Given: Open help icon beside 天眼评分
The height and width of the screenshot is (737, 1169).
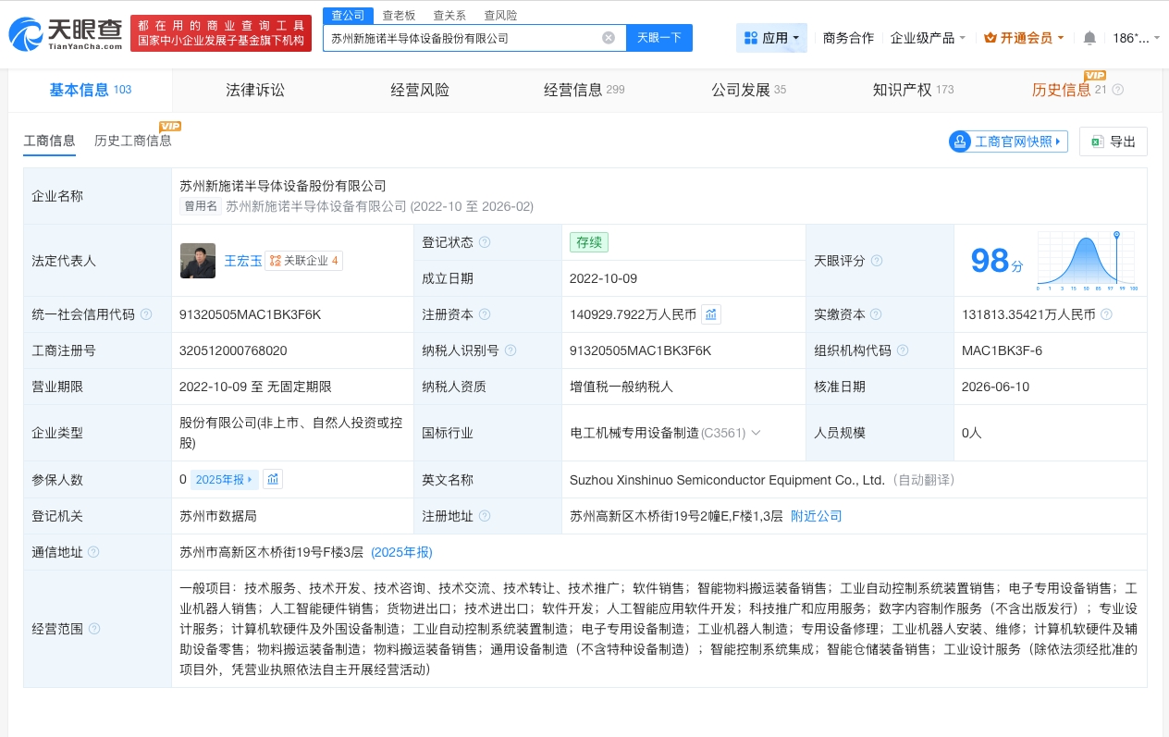Looking at the screenshot, I should (x=877, y=261).
